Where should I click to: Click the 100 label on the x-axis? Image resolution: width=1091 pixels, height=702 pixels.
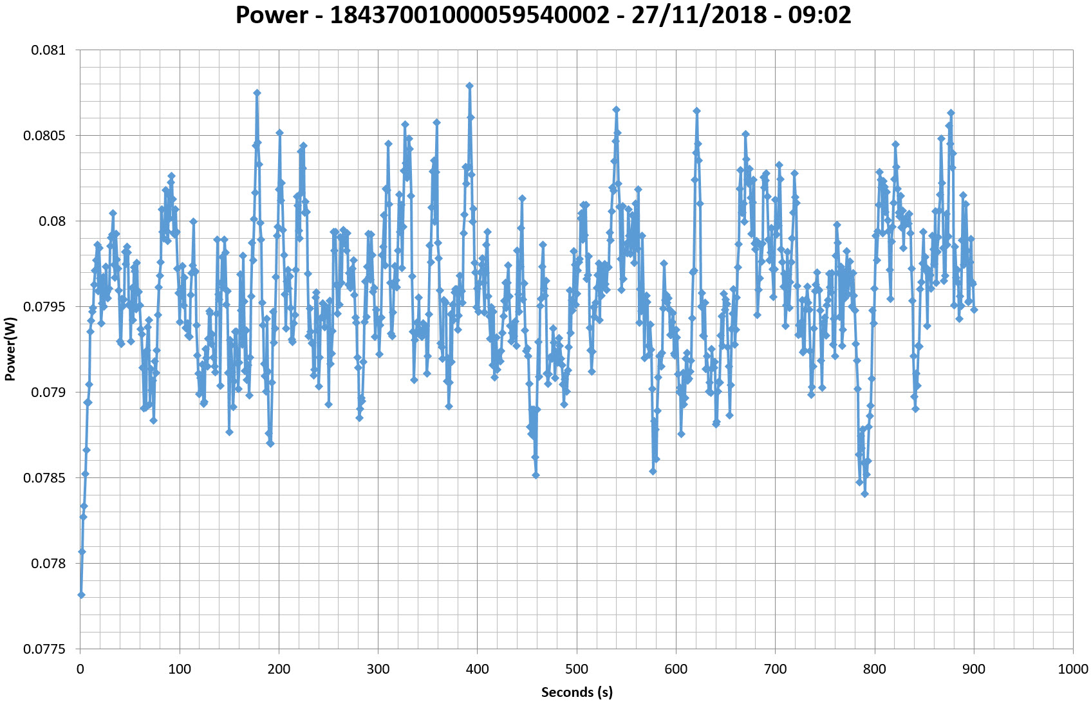coord(180,669)
